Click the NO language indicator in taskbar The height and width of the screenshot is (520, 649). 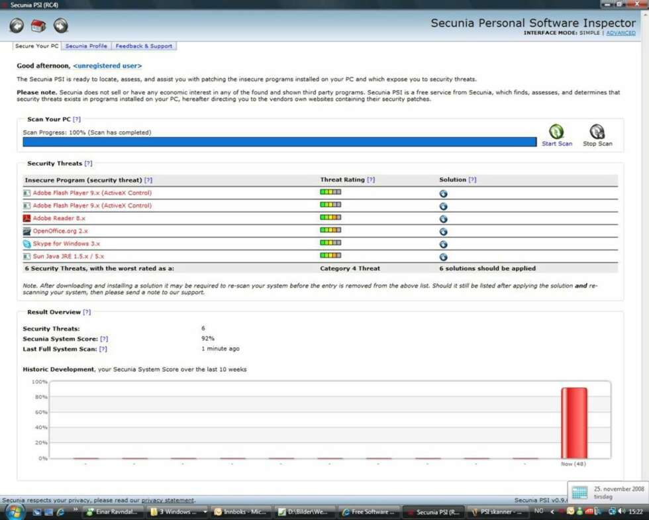coord(538,511)
